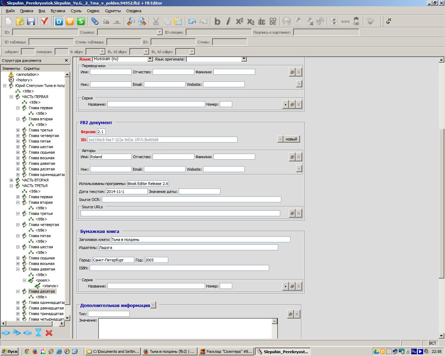The image size is (445, 356).
Task: Open the Язык Russian (ru) dropdown
Action: [150, 59]
